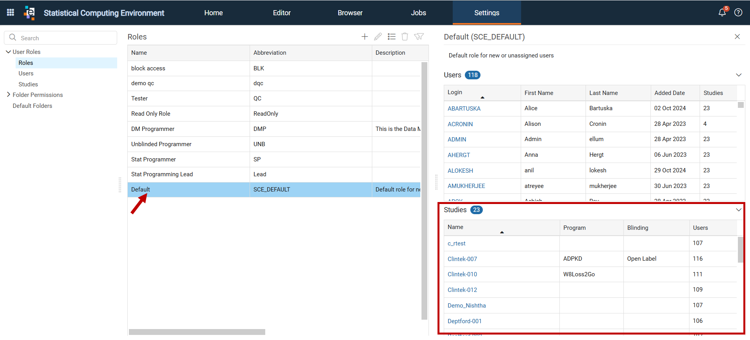Viewport: 750px width, 340px height.
Task: Open the c_rtest study link
Action: click(x=456, y=243)
